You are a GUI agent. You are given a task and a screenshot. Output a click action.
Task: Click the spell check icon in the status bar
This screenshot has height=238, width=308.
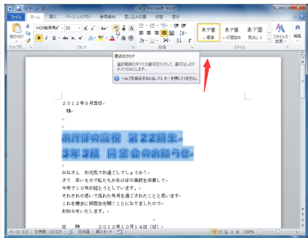click(x=70, y=232)
